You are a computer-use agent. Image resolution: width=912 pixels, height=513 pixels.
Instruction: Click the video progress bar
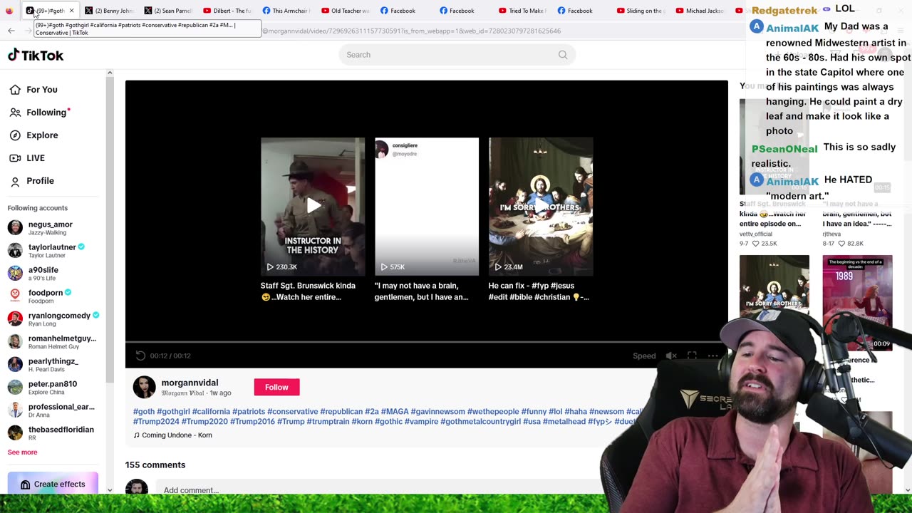(426, 343)
